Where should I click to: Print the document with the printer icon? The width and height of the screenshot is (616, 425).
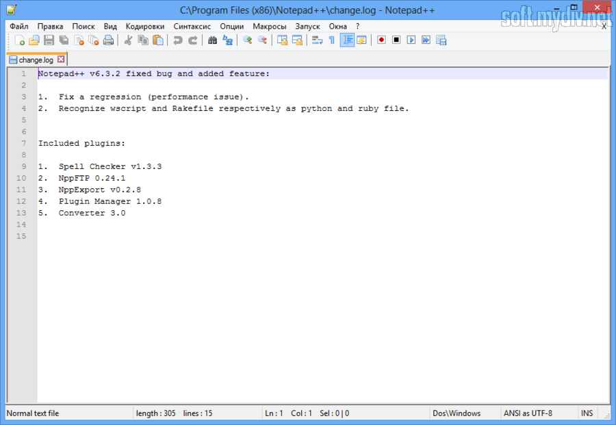[x=108, y=40]
